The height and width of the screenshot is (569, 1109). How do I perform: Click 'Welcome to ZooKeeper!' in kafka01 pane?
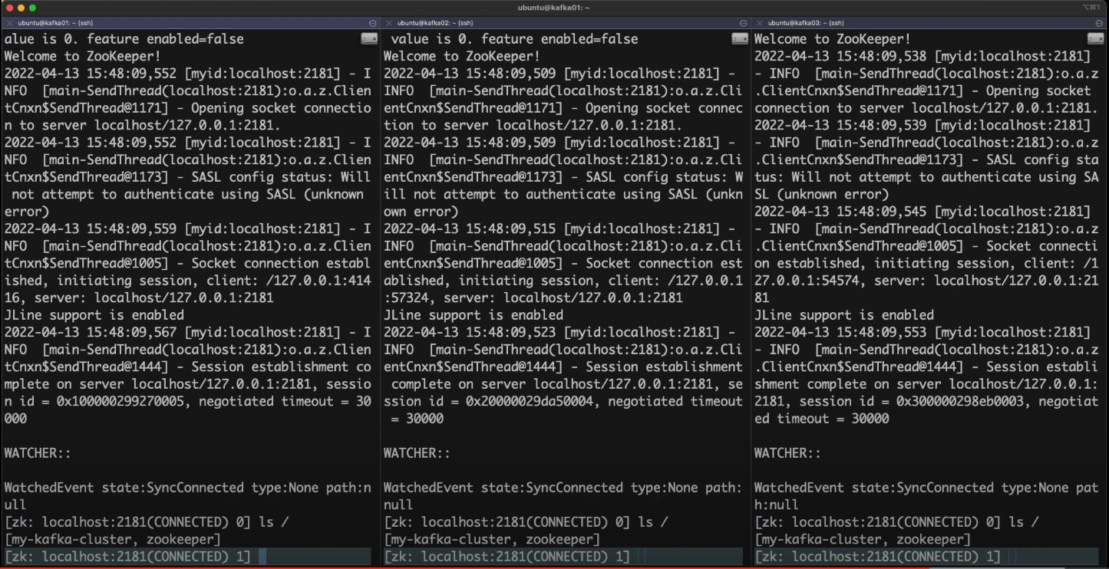83,56
